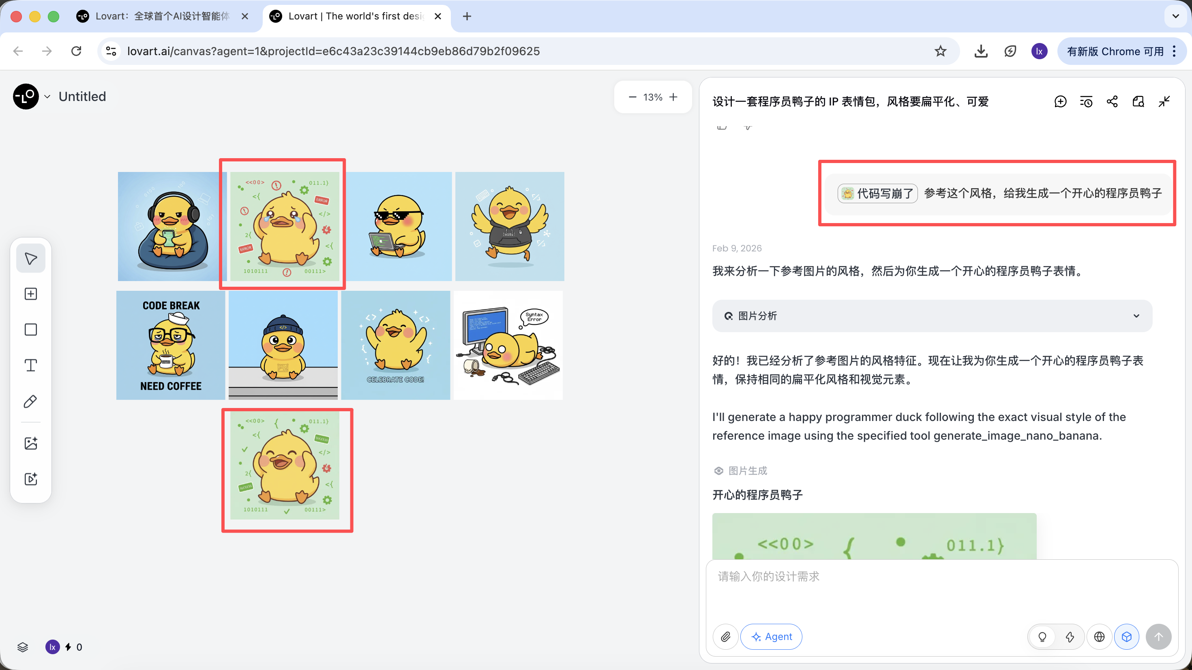Select the rectangle shape tool

(x=30, y=330)
